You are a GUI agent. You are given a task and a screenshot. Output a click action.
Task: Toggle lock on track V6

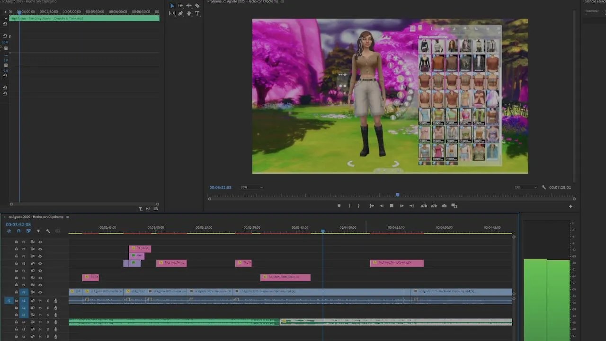pos(16,256)
